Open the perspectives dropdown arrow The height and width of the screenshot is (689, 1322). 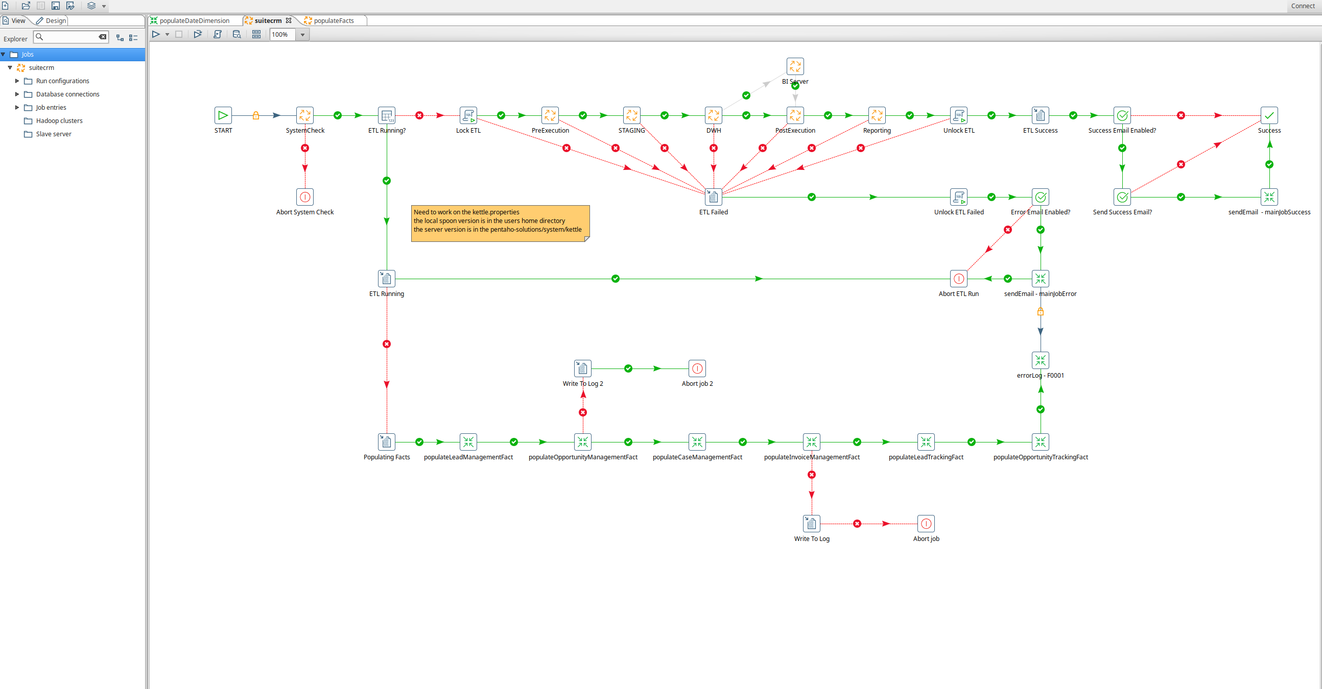(104, 6)
